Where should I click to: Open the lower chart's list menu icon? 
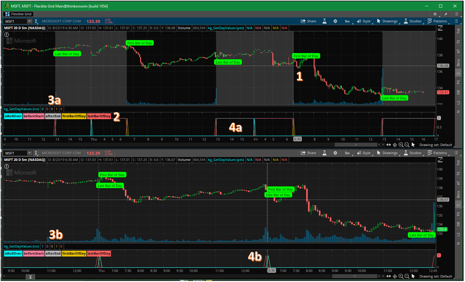457,153
